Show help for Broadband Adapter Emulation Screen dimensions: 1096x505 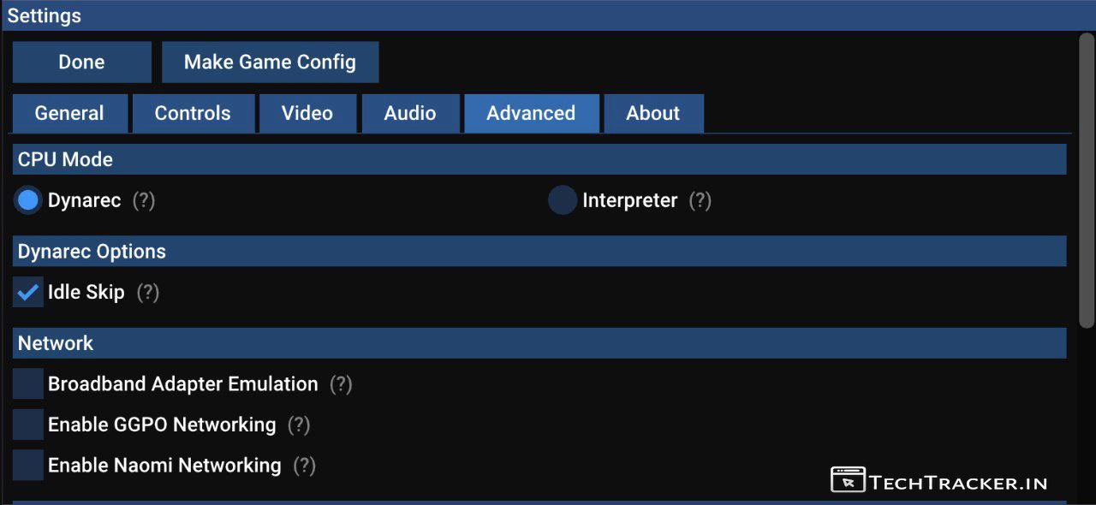pyautogui.click(x=341, y=384)
